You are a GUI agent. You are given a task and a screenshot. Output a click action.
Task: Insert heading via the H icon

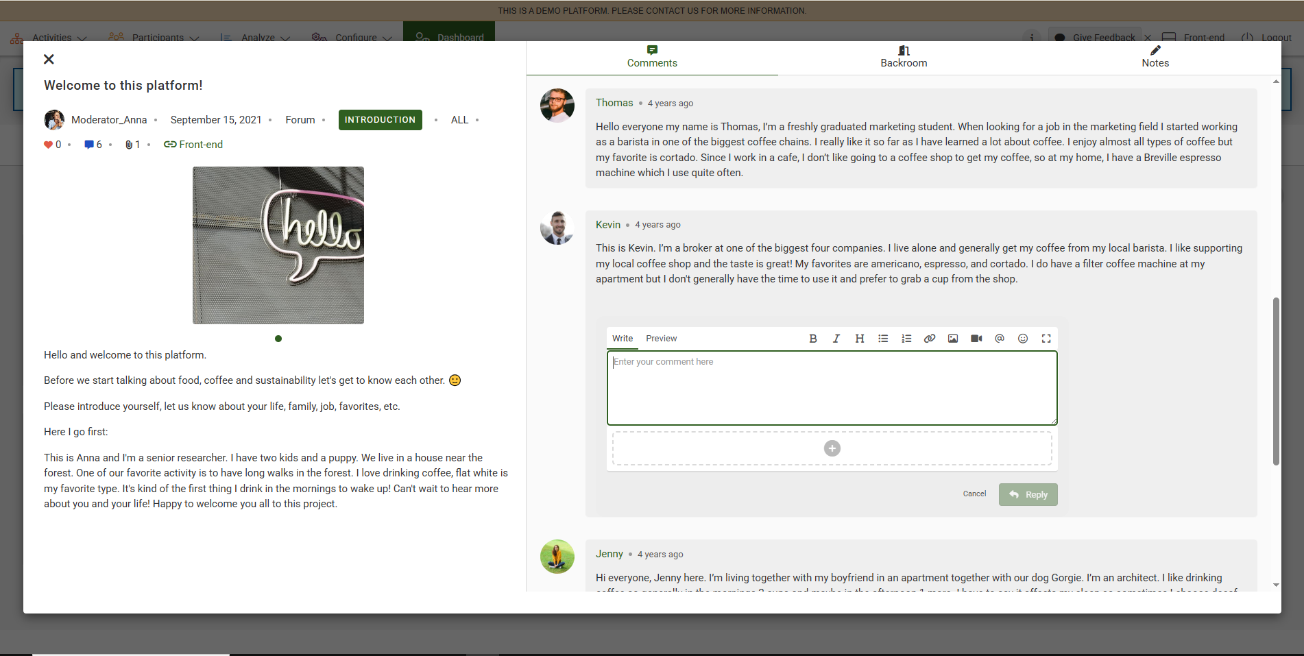click(860, 339)
